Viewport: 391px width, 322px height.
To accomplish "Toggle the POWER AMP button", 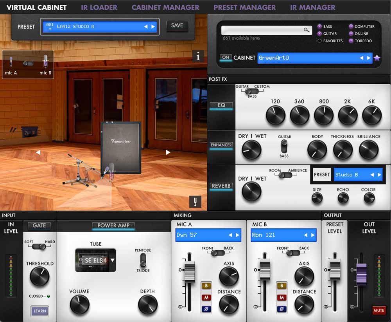I will coord(113,226).
